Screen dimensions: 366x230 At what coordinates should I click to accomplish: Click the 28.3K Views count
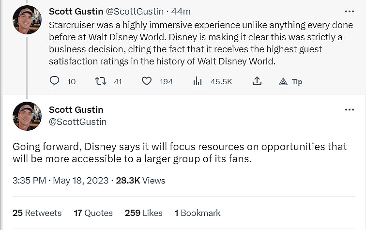141,181
